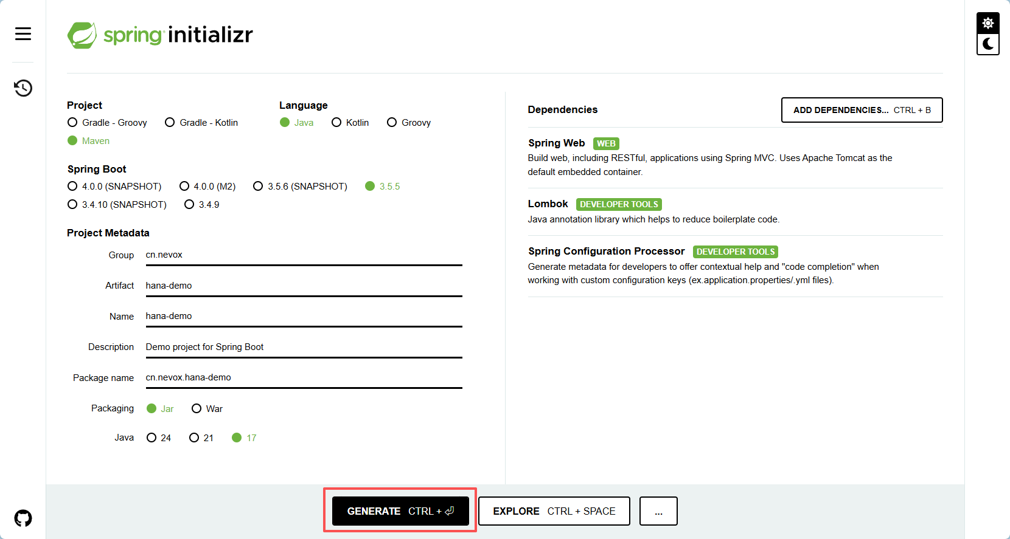The image size is (1010, 539).
Task: Edit the Package name field
Action: [x=304, y=378]
